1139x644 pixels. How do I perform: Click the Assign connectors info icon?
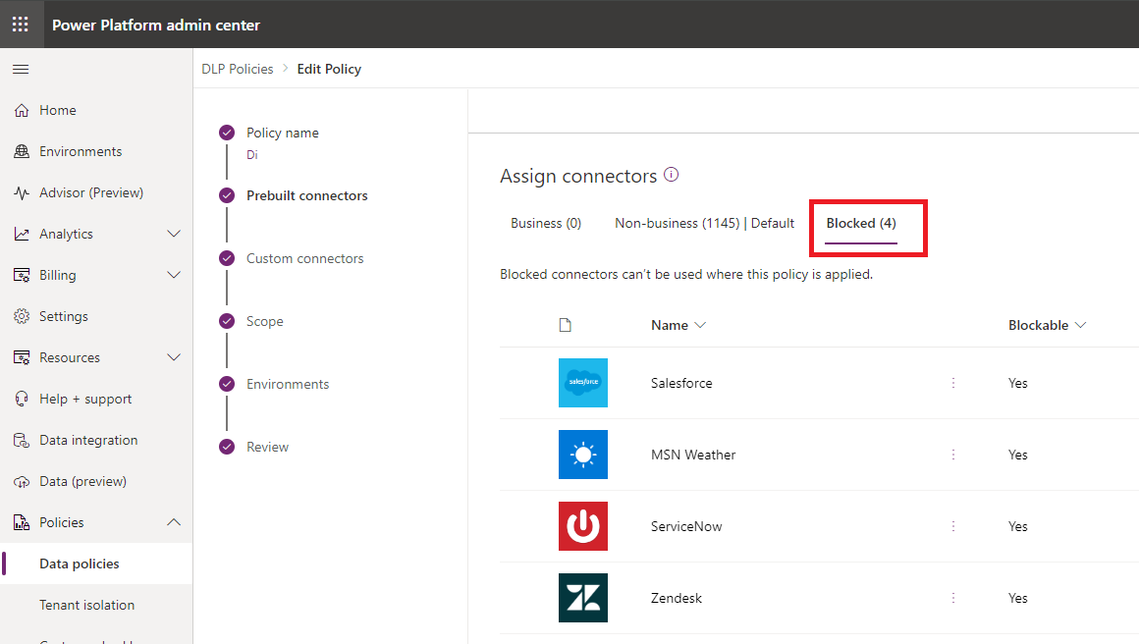pos(672,174)
